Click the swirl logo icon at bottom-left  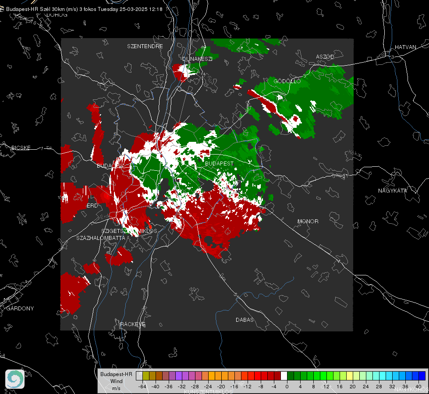pos(15,379)
